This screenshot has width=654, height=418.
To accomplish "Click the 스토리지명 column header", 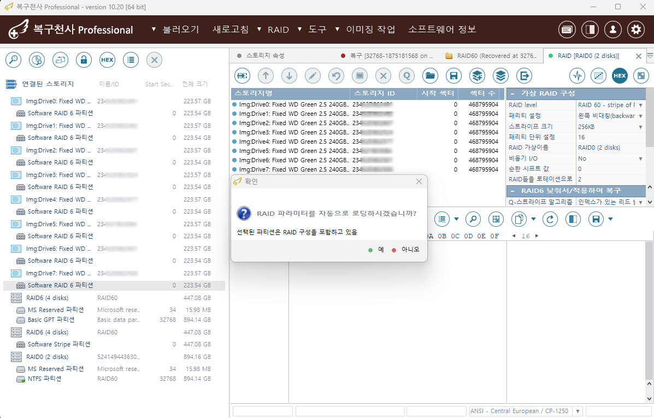I will (290, 93).
